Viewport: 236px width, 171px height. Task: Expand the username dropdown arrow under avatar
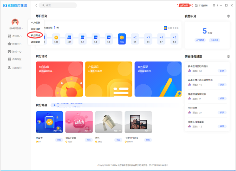(x=22, y=29)
